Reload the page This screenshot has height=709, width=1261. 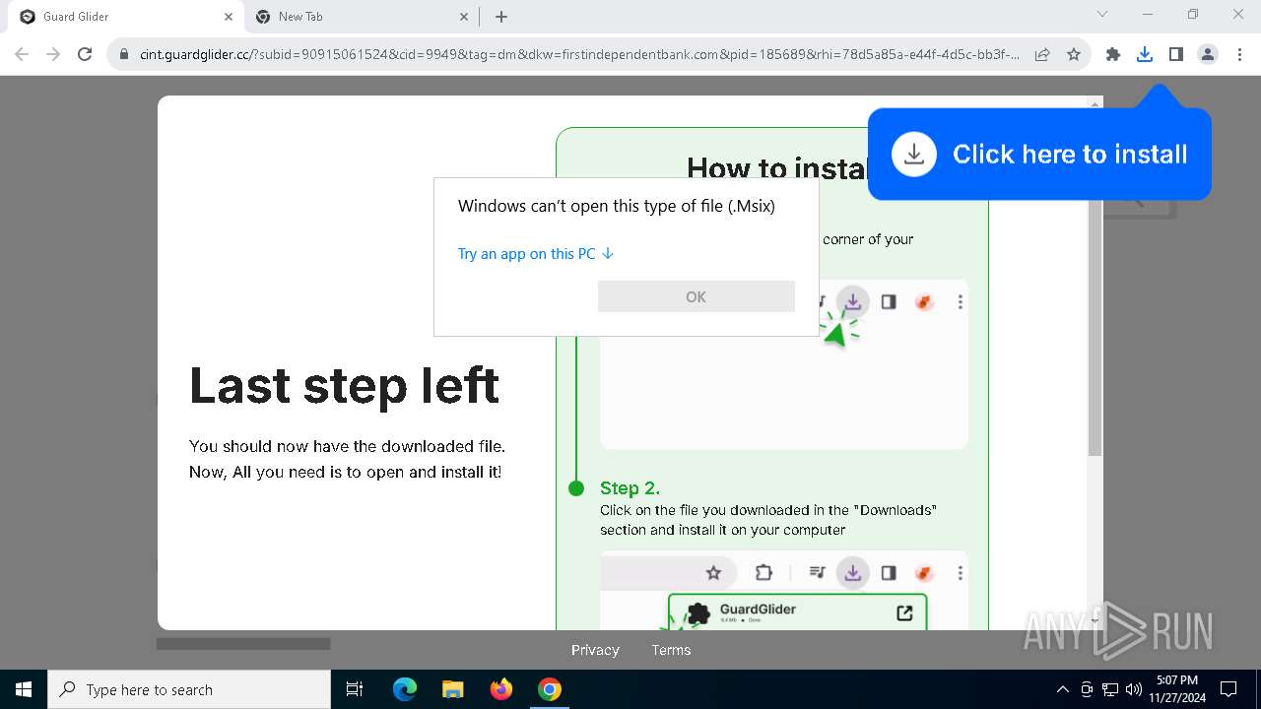coord(85,54)
